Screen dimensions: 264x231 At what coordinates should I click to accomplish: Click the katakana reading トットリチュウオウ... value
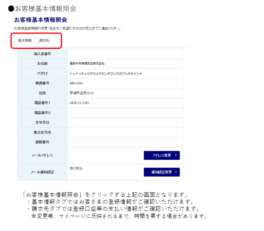pyautogui.click(x=106, y=74)
